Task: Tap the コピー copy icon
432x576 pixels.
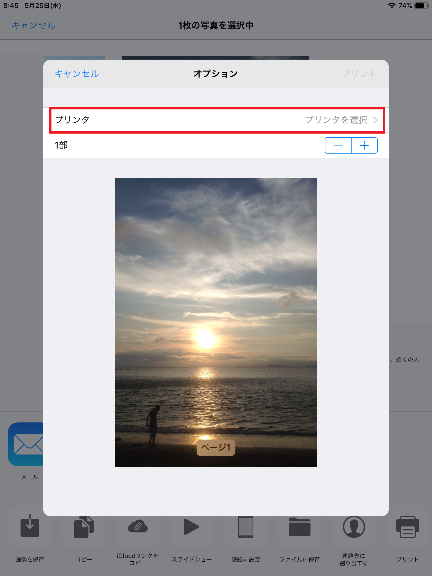Action: (x=84, y=527)
